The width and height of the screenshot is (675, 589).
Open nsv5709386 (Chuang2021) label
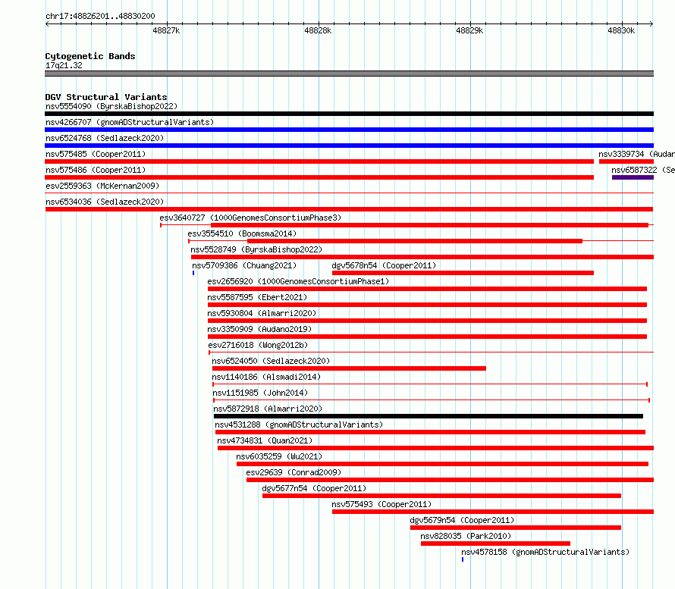244,265
